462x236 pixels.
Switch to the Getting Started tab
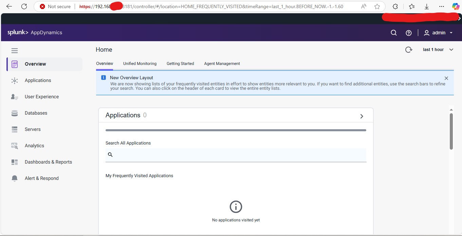click(x=180, y=64)
